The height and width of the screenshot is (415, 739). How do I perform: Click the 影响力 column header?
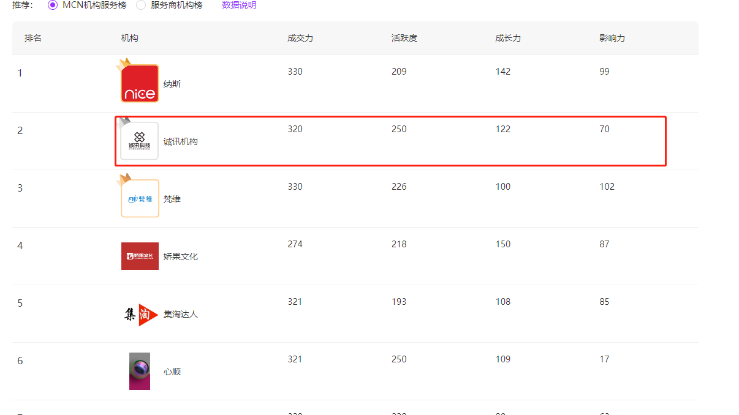tap(612, 38)
